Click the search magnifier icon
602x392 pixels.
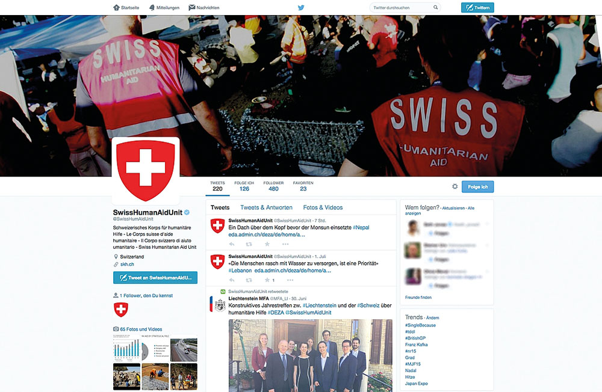(435, 7)
